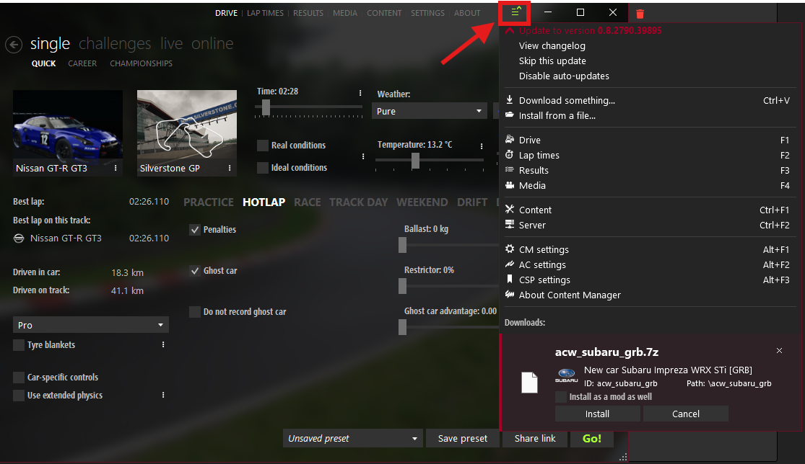Viewport: 805px width, 464px height.
Task: Open options dots next to Temperature
Action: (x=482, y=146)
